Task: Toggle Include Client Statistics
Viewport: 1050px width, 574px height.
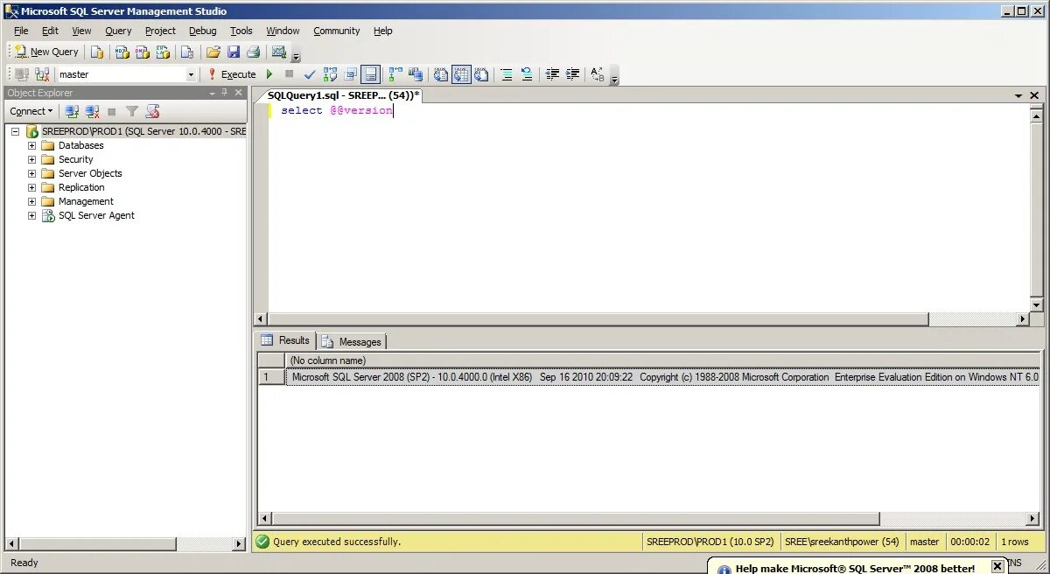Action: click(416, 74)
